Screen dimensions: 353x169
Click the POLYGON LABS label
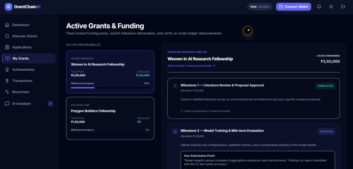click(81, 105)
